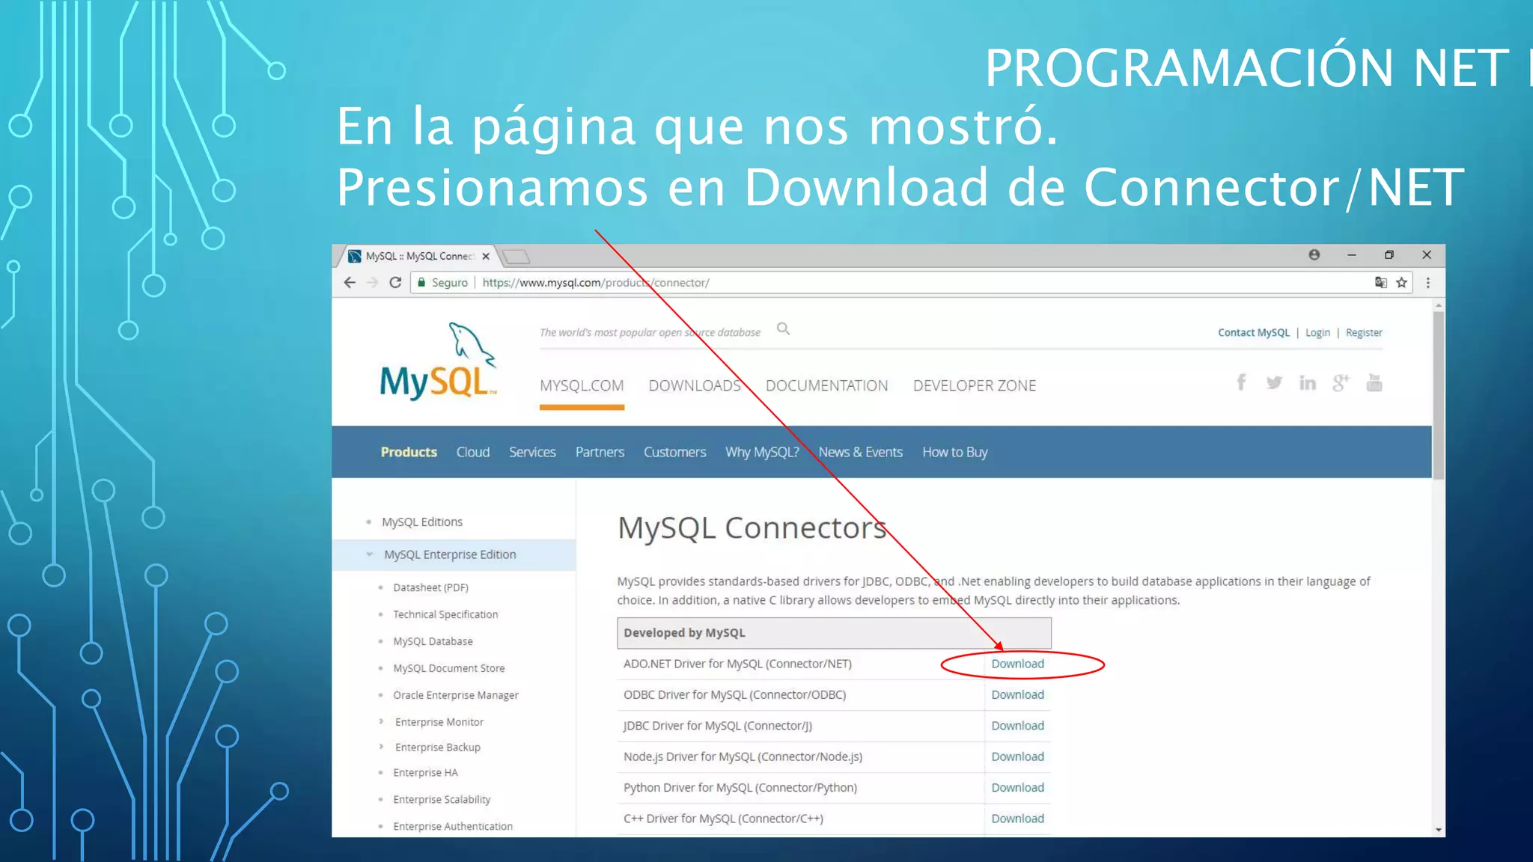This screenshot has width=1533, height=862.
Task: Open Chrome's three-dot menu
Action: (x=1427, y=282)
